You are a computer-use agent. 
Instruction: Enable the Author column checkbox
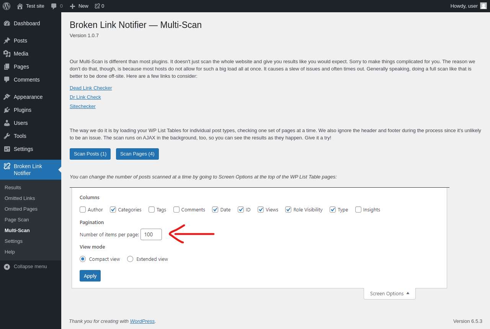tap(83, 210)
